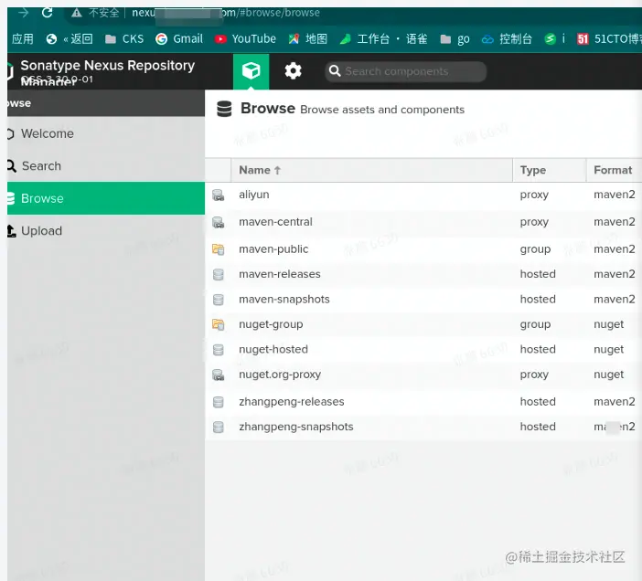Open the 返回 bookmark
This screenshot has width=642, height=581.
[70, 39]
